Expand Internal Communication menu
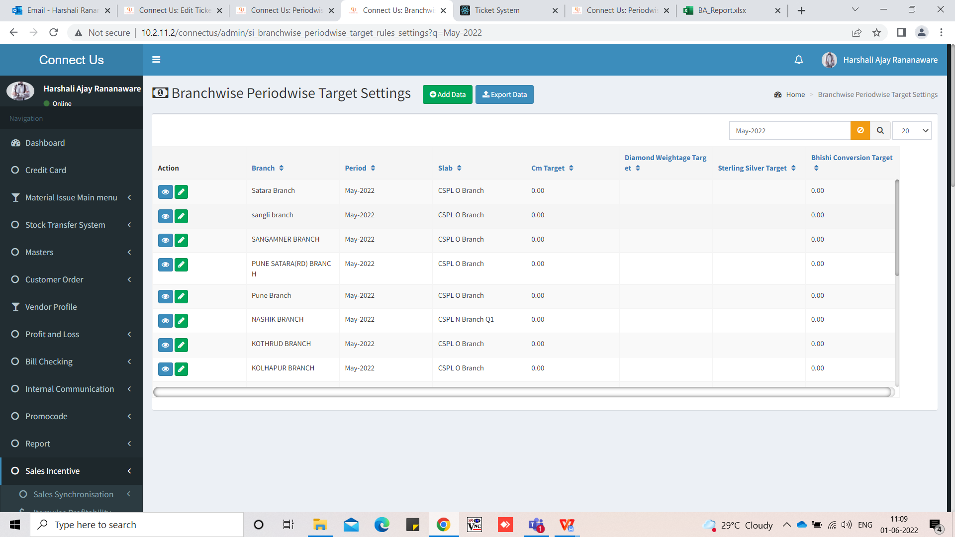The width and height of the screenshot is (955, 537). click(x=72, y=389)
